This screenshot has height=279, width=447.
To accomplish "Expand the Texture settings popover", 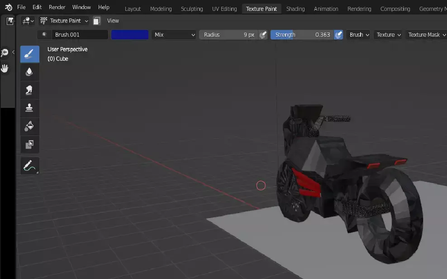I will point(388,35).
